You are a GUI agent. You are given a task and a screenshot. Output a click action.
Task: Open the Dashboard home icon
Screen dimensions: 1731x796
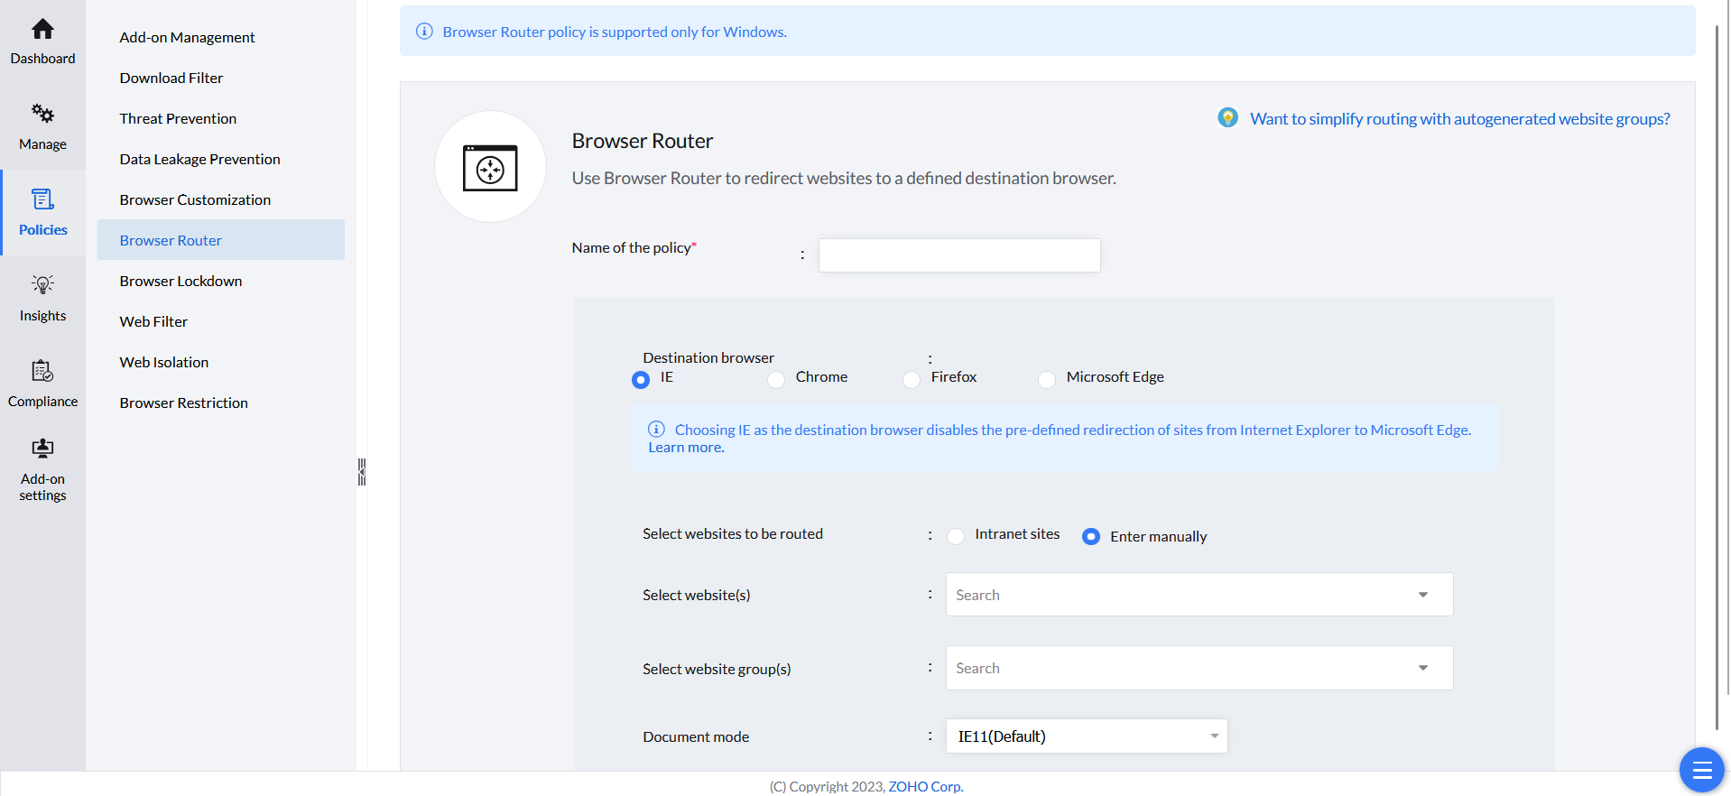pos(42,30)
